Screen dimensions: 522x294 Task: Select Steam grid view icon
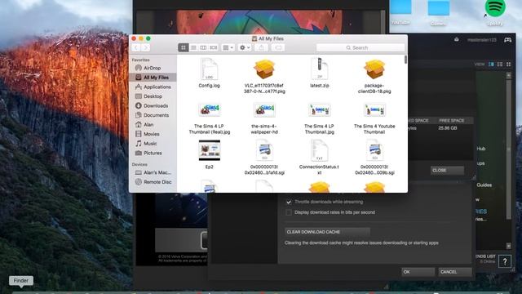(x=508, y=64)
